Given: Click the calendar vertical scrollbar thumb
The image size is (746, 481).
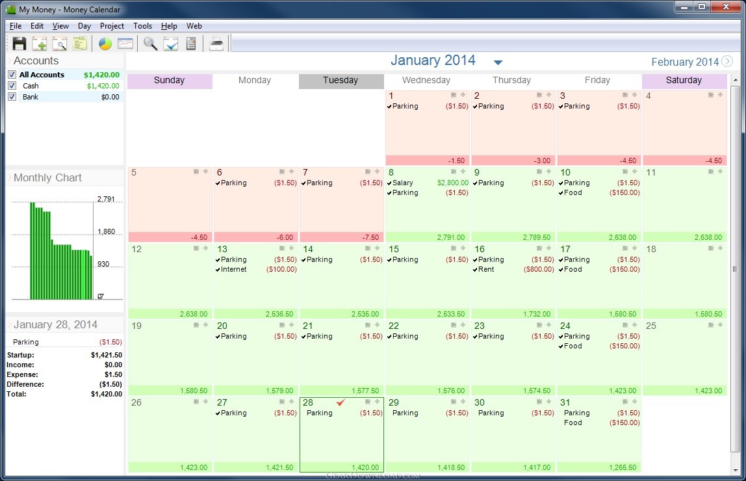Looking at the screenshot, I should 736,269.
